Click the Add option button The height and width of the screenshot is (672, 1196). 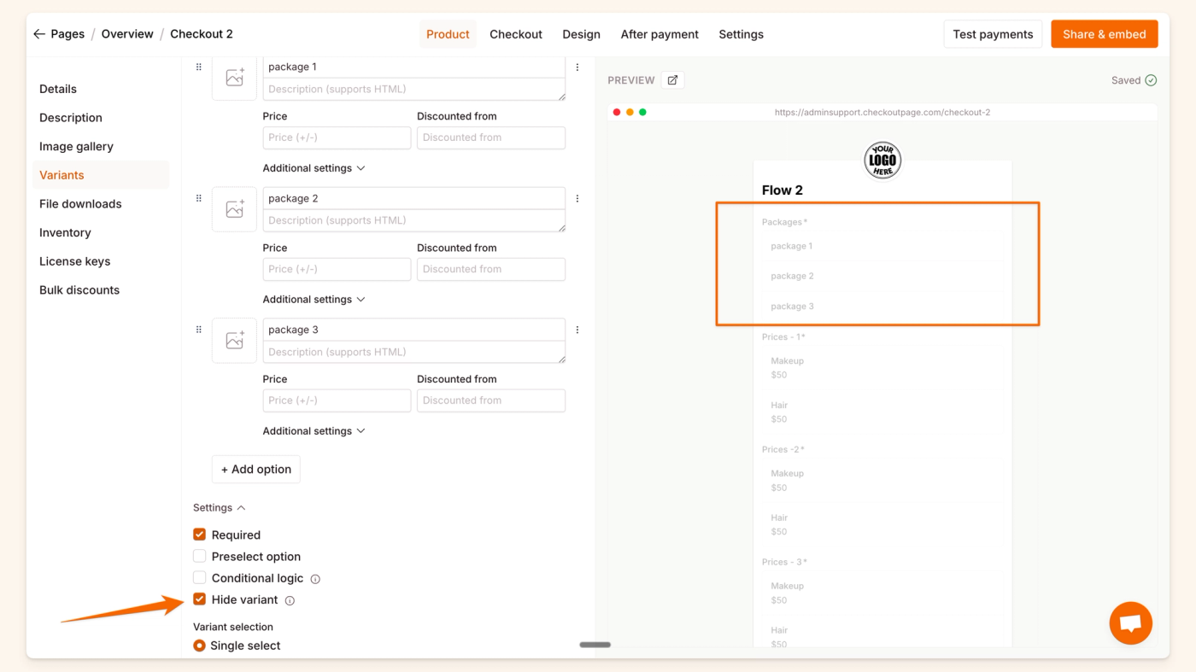tap(256, 469)
